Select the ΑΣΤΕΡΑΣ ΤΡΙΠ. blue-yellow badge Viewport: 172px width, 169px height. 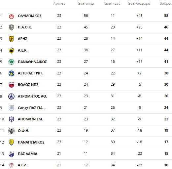pyautogui.click(x=11, y=73)
